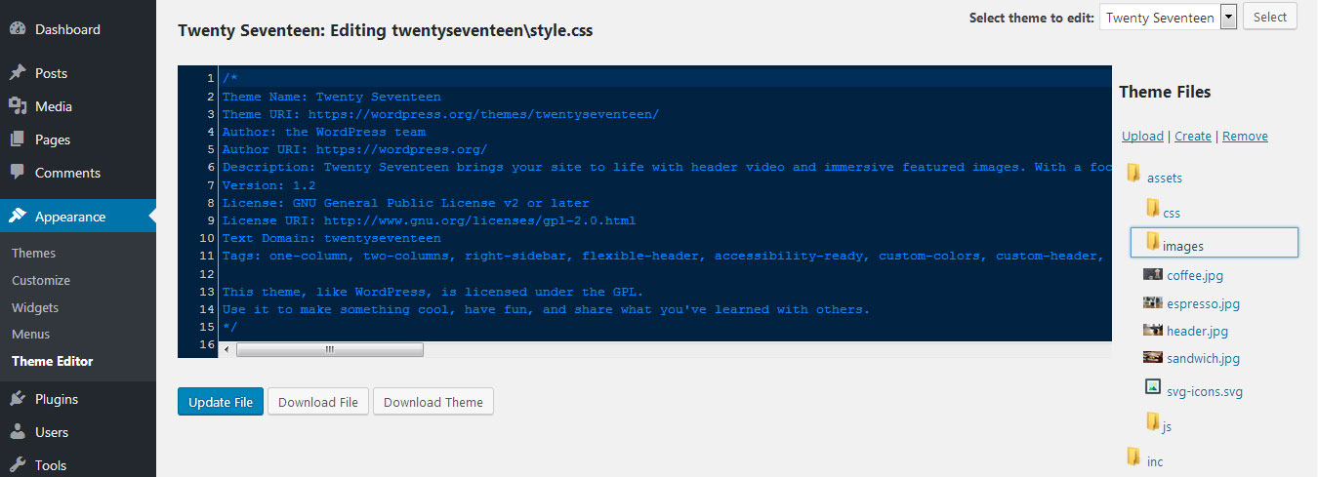This screenshot has width=1318, height=477.
Task: Expand the inc folder
Action: click(1133, 457)
